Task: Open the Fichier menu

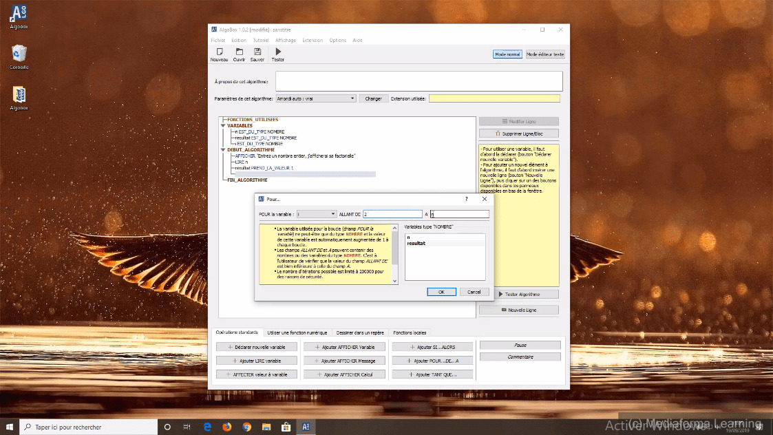Action: point(218,41)
